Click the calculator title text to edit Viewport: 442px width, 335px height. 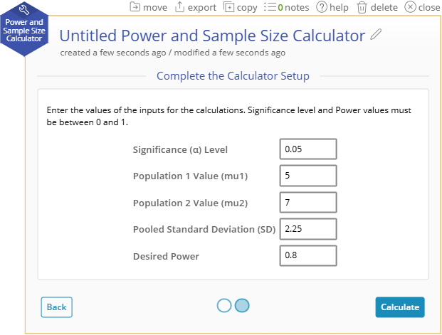coord(212,36)
